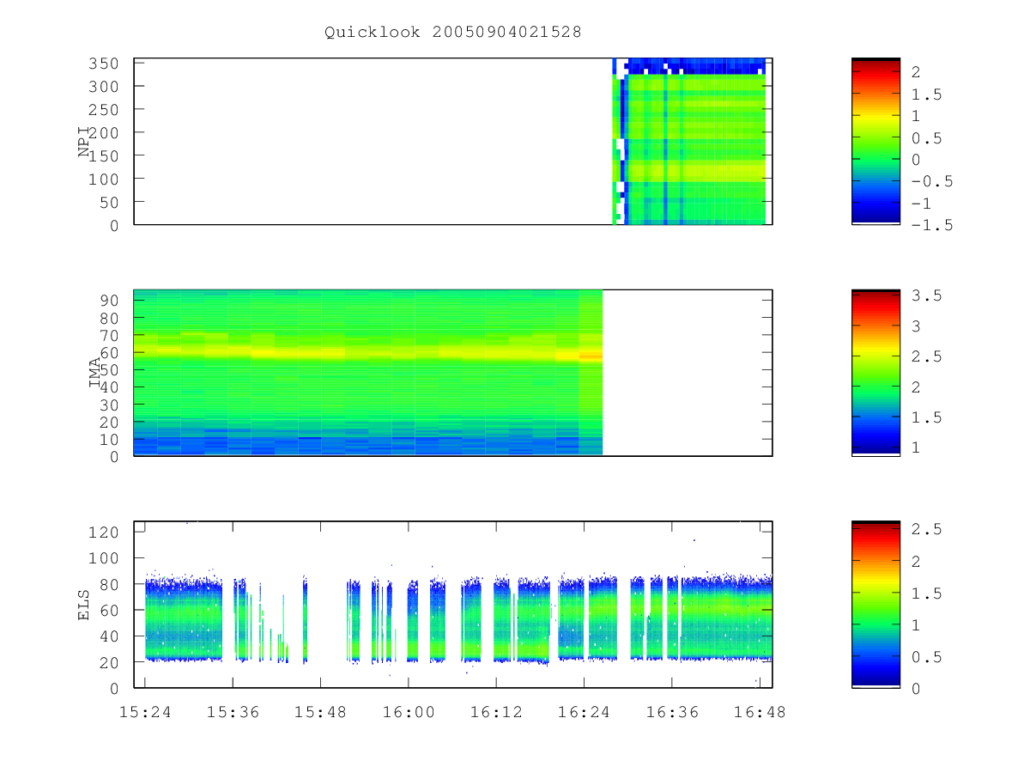This screenshot has width=1030, height=773.
Task: Click the NPI axis label
Action: [84, 142]
